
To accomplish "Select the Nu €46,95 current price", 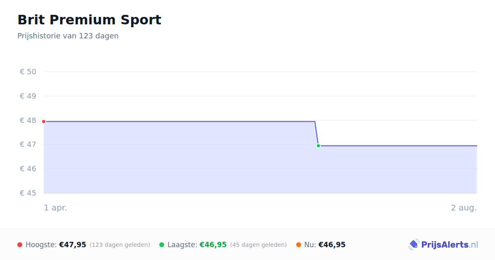I will tap(332, 245).
